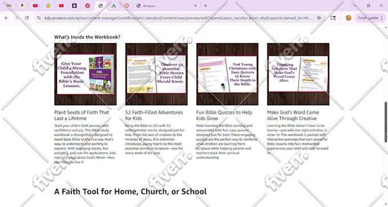Open Google Lens search icon
Image resolution: width=388 pixels, height=207 pixels.
point(333,18)
